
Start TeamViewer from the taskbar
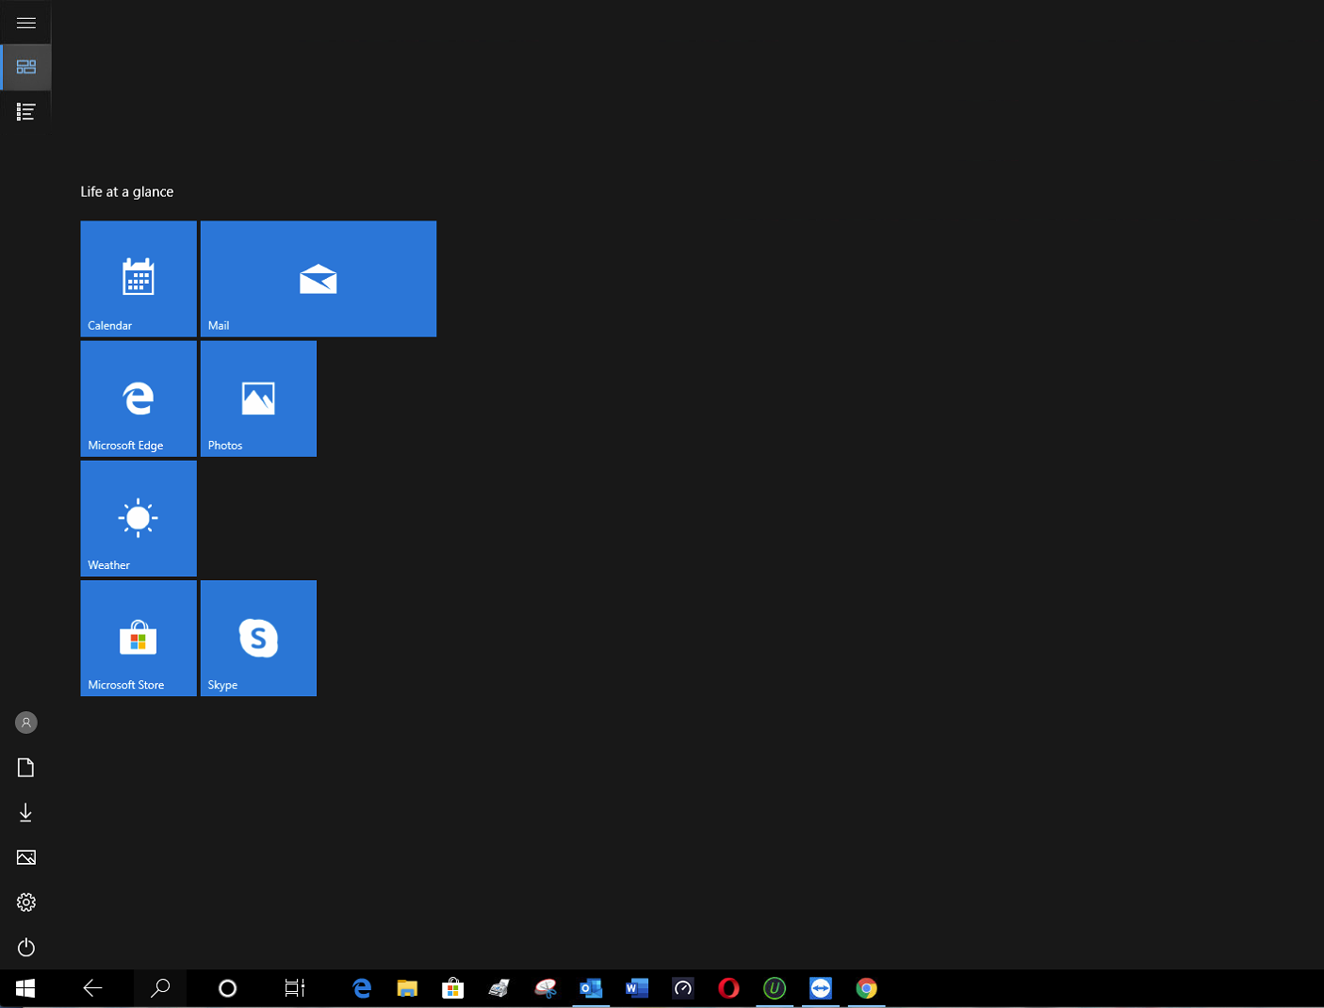click(819, 988)
